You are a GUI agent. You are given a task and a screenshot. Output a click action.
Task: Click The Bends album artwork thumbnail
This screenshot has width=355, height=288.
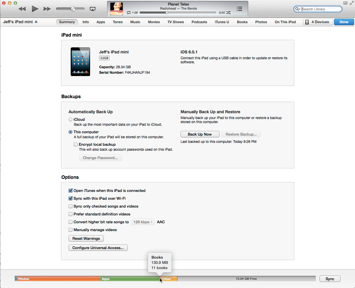coord(117,9)
